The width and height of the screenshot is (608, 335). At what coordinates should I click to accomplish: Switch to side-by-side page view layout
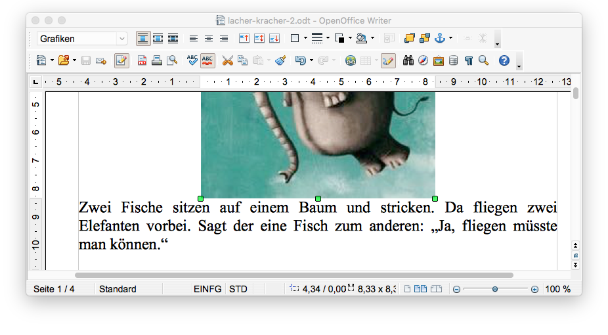420,289
